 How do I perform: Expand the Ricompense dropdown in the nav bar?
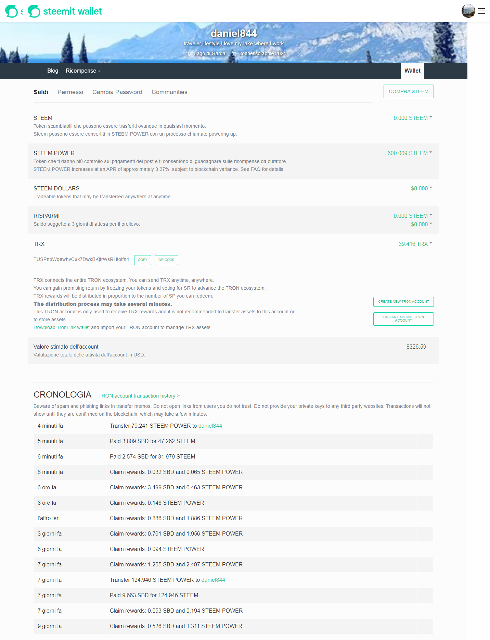(x=83, y=71)
